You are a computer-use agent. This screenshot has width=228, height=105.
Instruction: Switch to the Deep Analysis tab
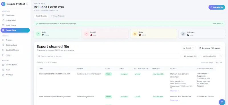point(58,16)
